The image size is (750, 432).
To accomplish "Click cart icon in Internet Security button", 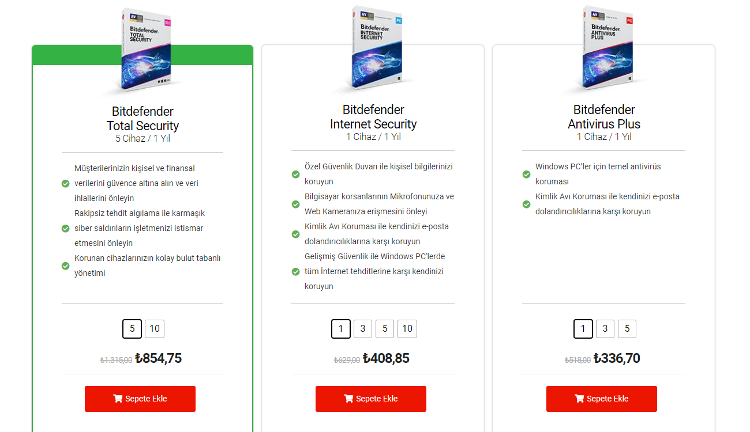I will pos(348,399).
